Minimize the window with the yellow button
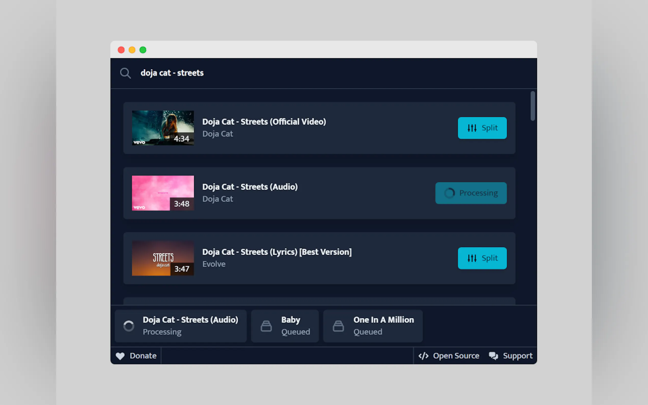648x405 pixels. [x=132, y=50]
